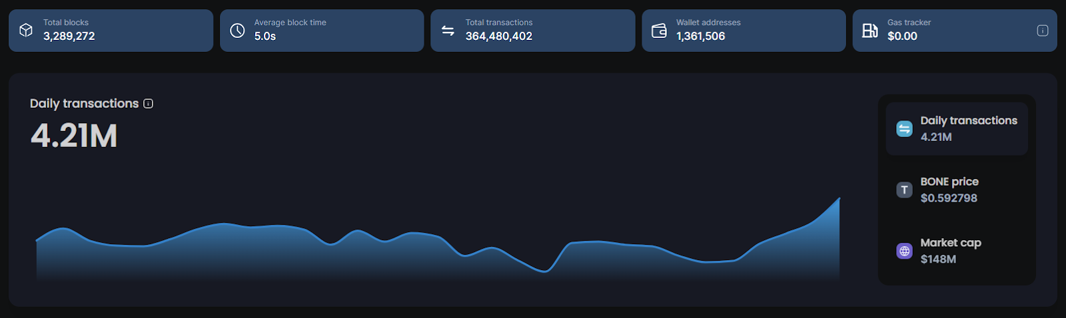Click the 5.0s block time value
Image resolution: width=1066 pixels, height=318 pixels.
[x=265, y=36]
